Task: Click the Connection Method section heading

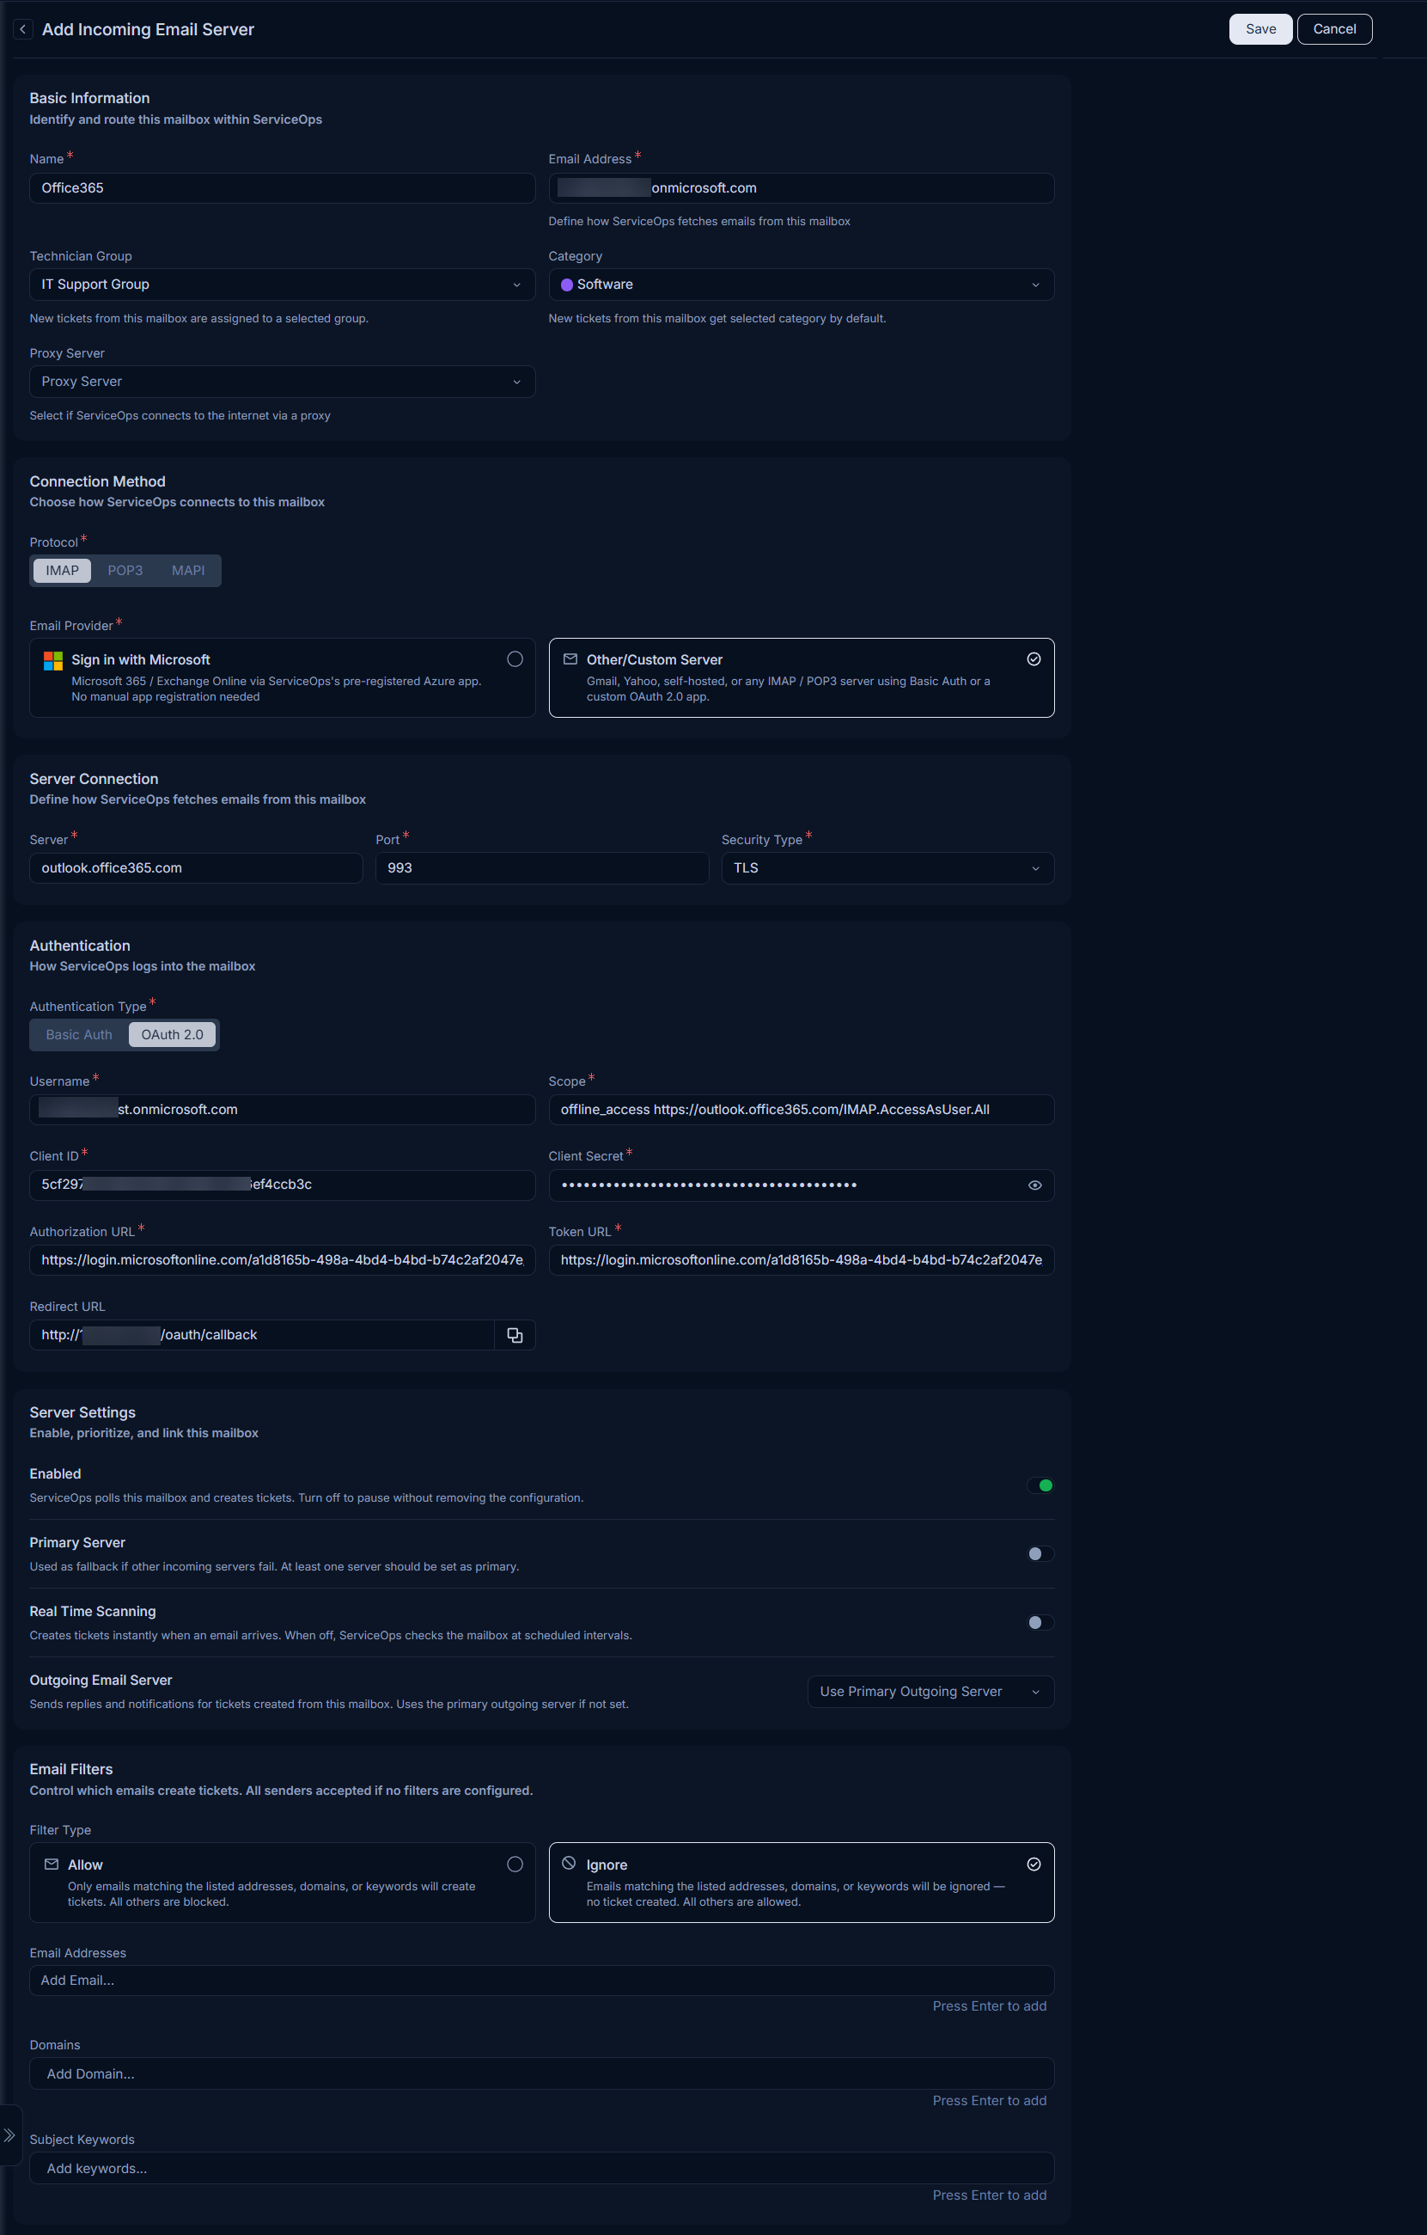Action: tap(97, 481)
